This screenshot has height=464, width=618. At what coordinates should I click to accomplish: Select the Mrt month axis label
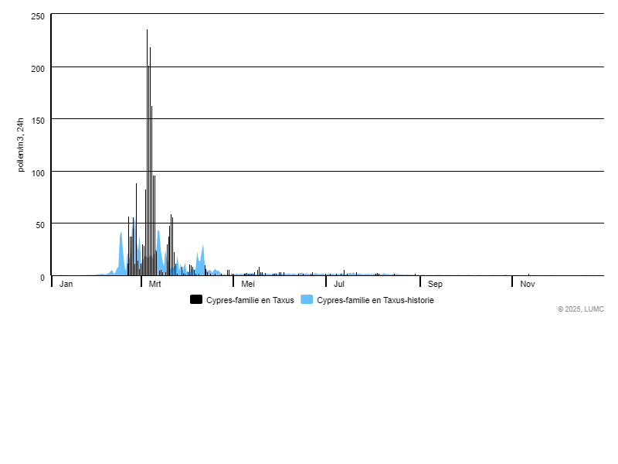[x=154, y=285]
